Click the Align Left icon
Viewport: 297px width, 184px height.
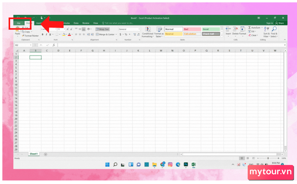tap(76, 34)
